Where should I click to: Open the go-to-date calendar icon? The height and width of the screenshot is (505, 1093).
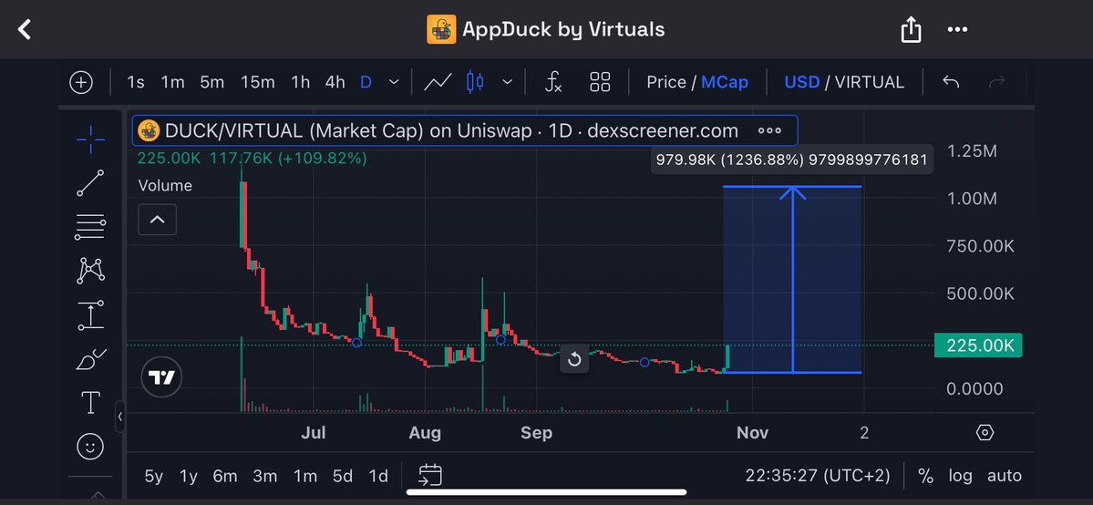[430, 475]
